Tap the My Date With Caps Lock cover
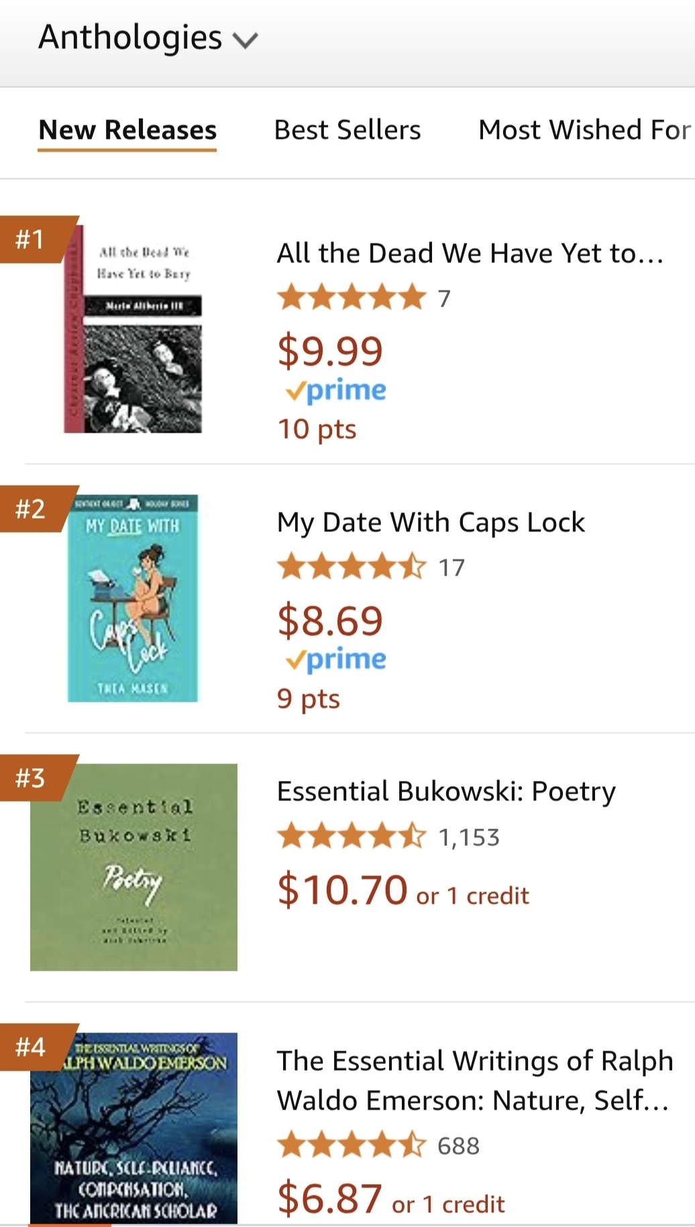 click(133, 598)
